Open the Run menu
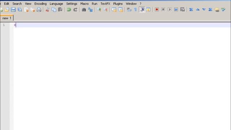231x130 pixels. click(95, 4)
